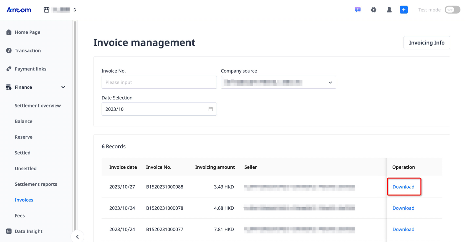The width and height of the screenshot is (466, 242).
Task: Click the blue plus button in header
Action: (403, 9)
